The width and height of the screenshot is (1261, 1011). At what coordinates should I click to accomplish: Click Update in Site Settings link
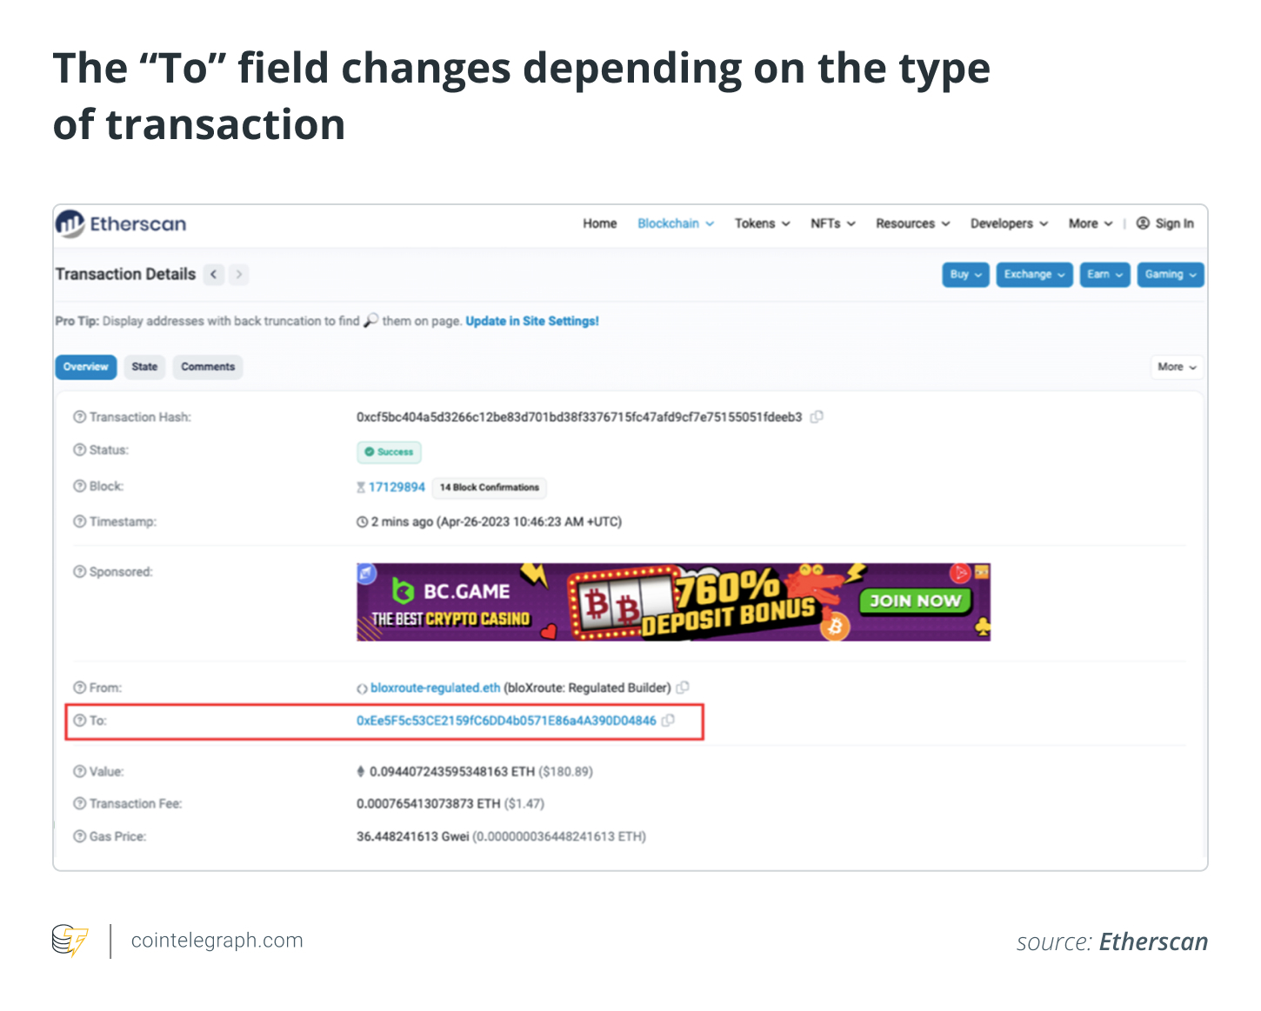532,321
